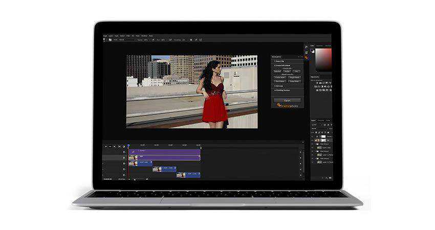Click the filmstrip icon on the first timeline track
This screenshot has width=435, height=230.
[x=124, y=152]
